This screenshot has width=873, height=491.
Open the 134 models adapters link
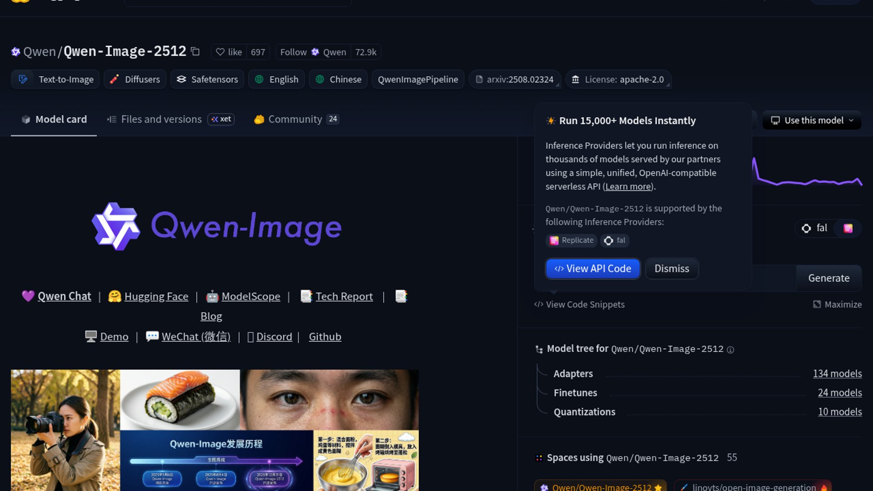837,374
